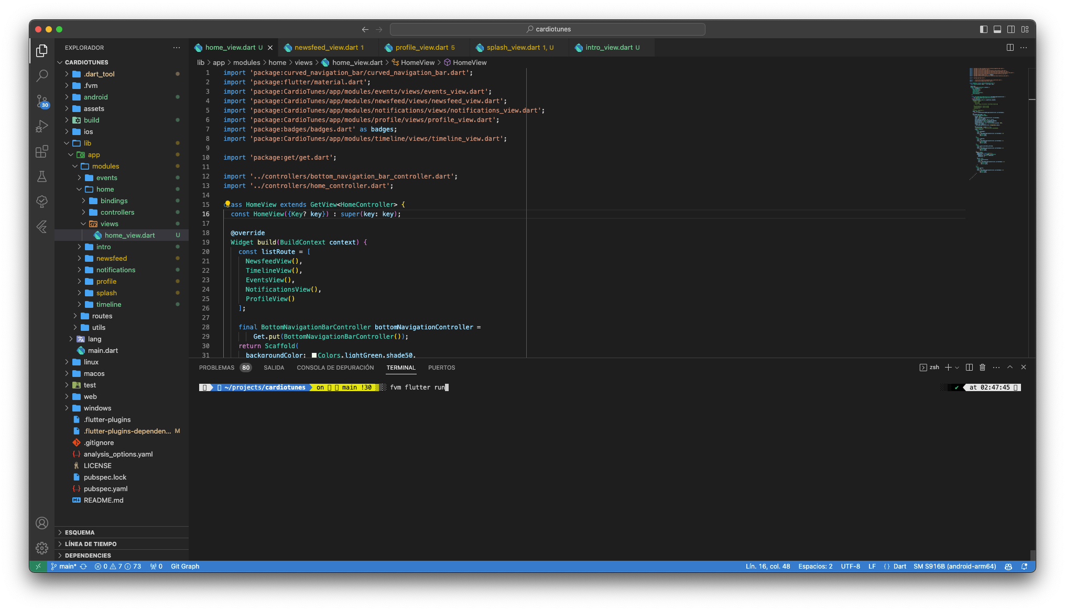
Task: Split the editor to the right
Action: pyautogui.click(x=1010, y=48)
